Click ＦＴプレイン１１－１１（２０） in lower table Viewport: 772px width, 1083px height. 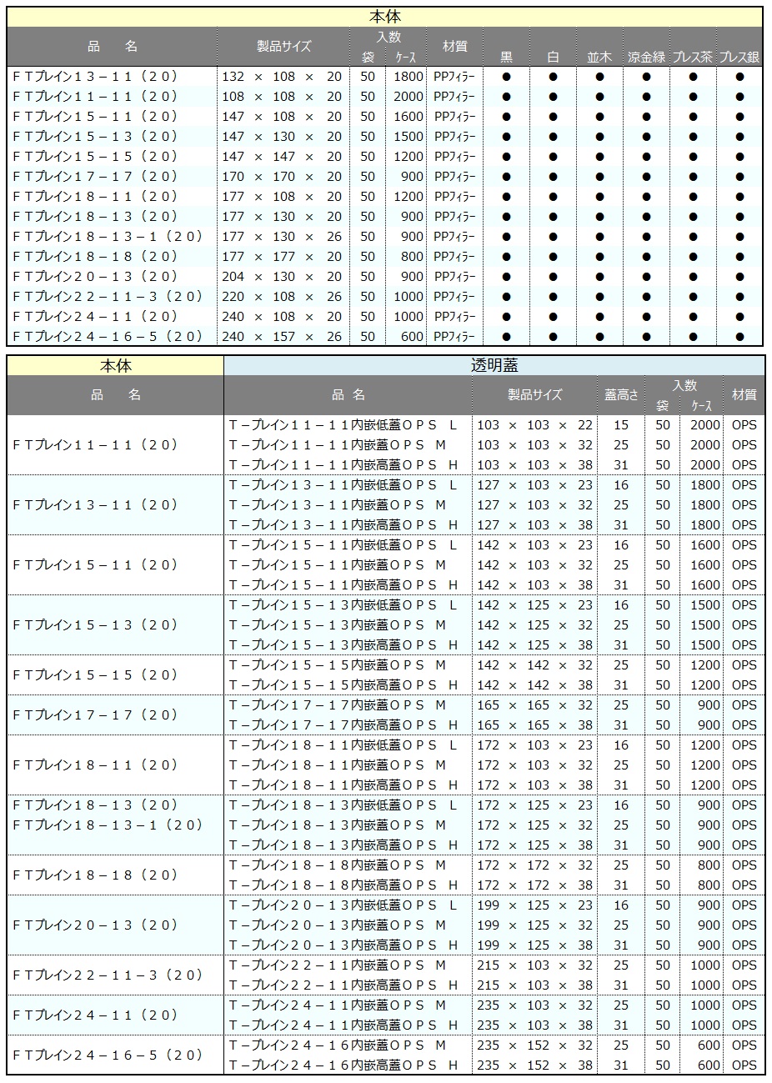click(95, 445)
